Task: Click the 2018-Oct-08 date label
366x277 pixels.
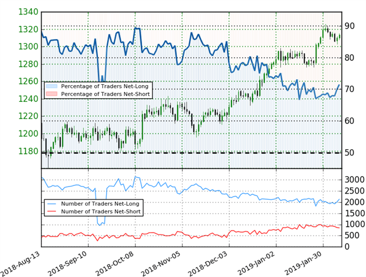Action: 115,264
